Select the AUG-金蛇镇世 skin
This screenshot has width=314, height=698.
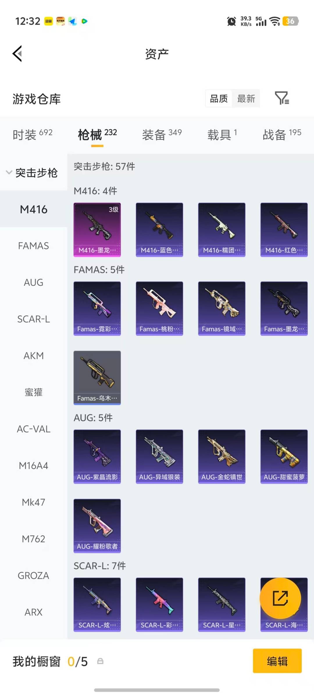[x=222, y=457]
